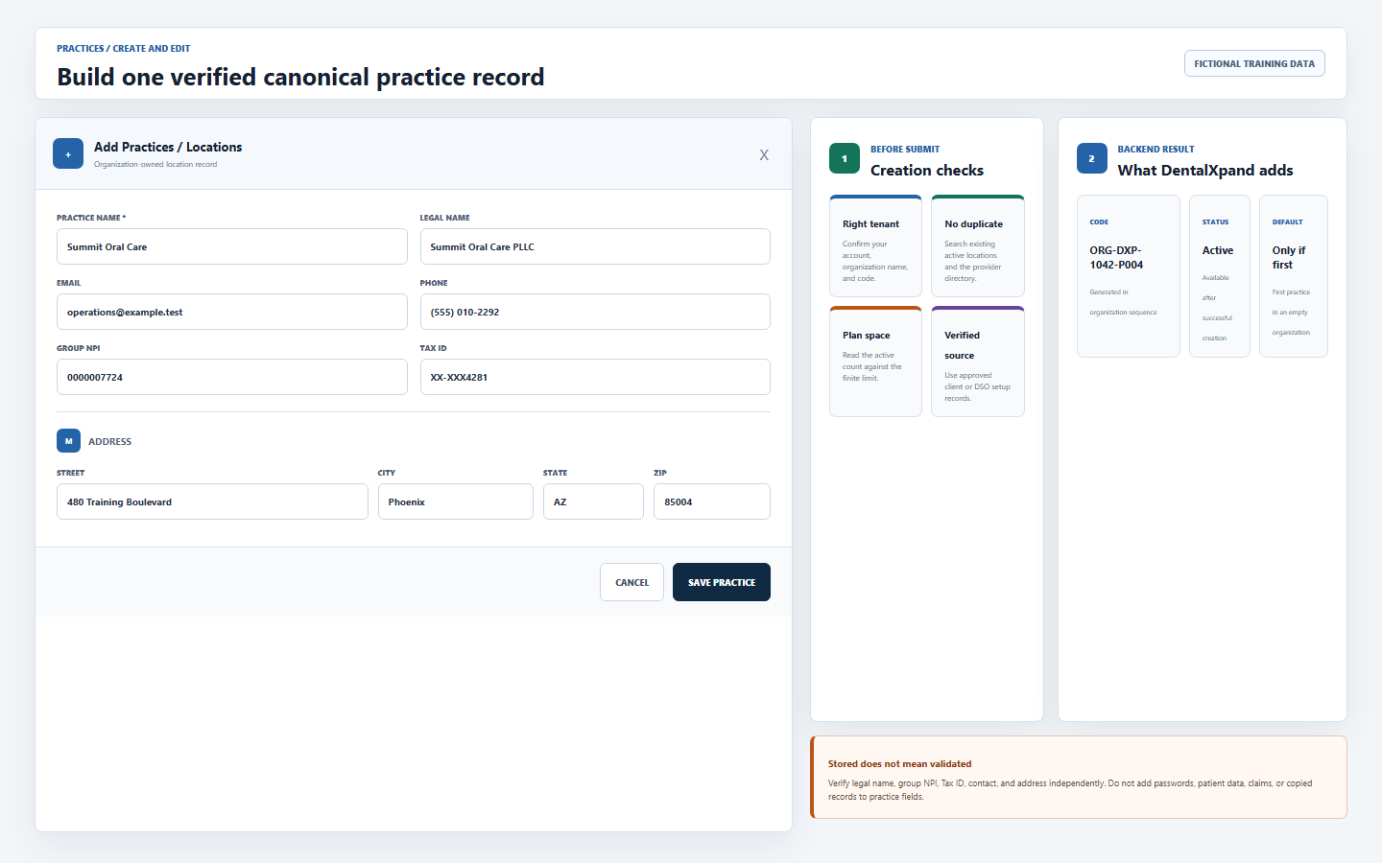
Task: Close the Add Practices / Locations dialog
Action: point(764,154)
